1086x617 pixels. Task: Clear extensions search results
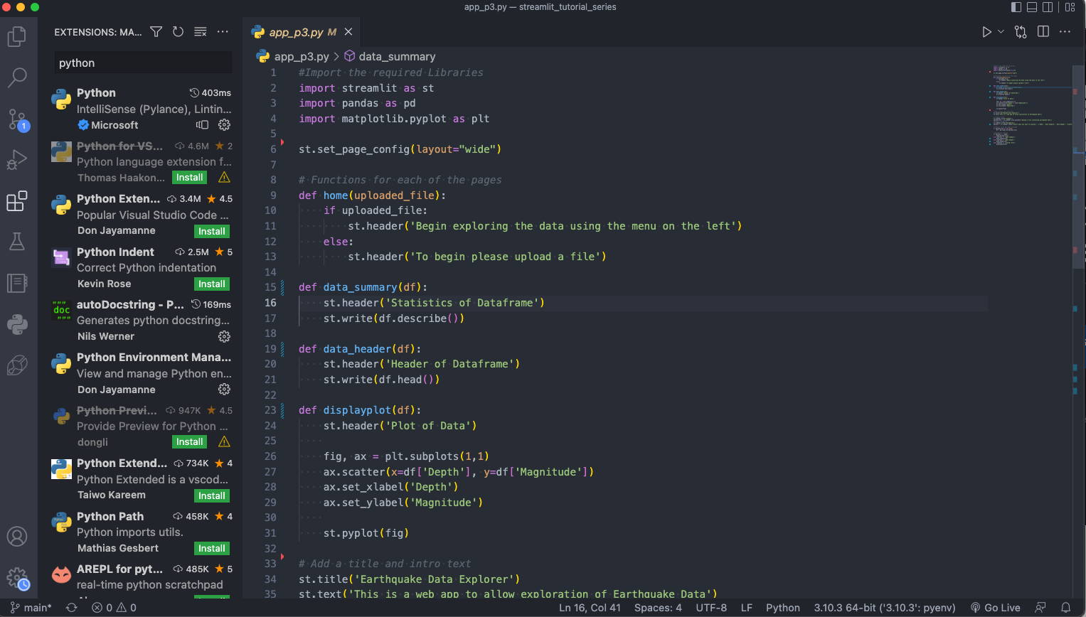pos(201,32)
